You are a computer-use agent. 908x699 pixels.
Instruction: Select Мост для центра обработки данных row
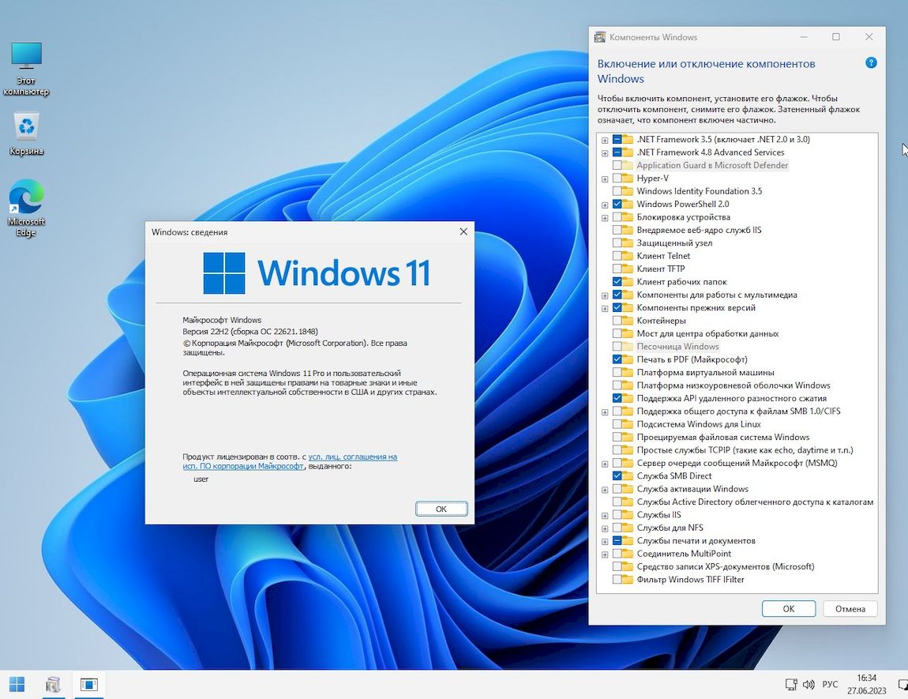(707, 333)
